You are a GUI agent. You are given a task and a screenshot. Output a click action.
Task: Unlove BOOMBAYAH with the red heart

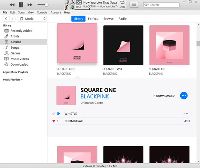click(x=54, y=121)
